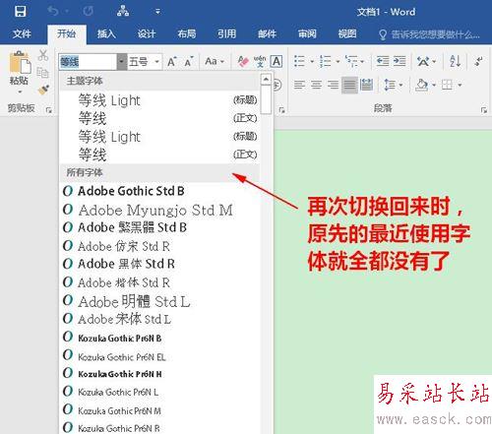Switch to the 布局 tab
The height and width of the screenshot is (434, 492).
click(187, 33)
